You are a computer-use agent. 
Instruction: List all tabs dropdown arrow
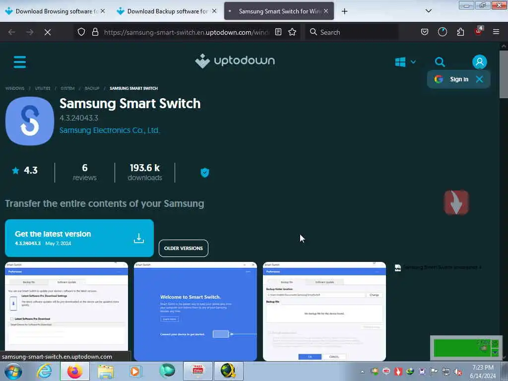[x=428, y=11]
